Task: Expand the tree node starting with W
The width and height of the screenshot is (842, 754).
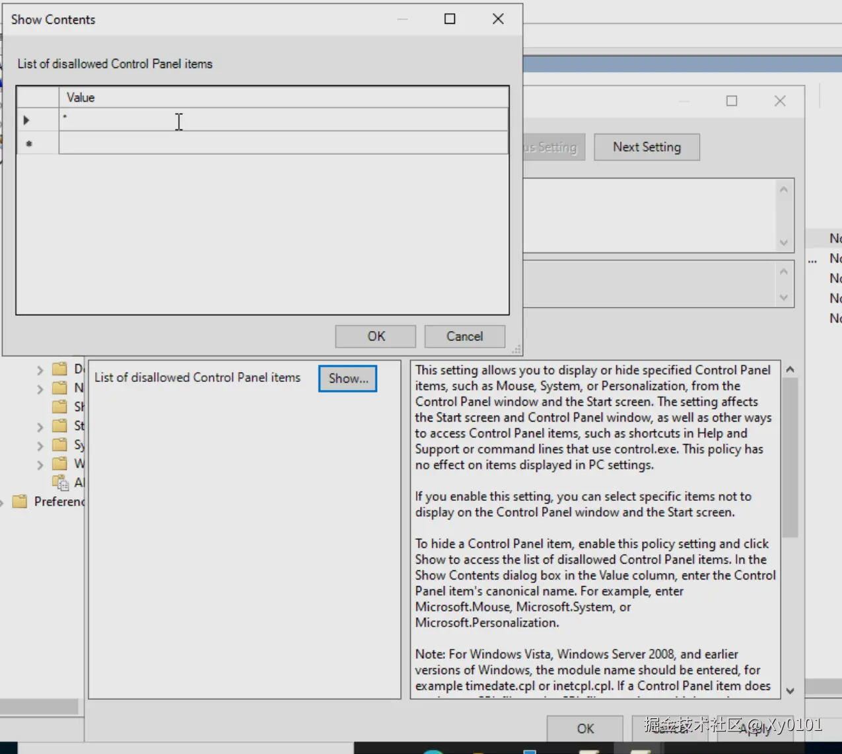Action: pyautogui.click(x=40, y=465)
